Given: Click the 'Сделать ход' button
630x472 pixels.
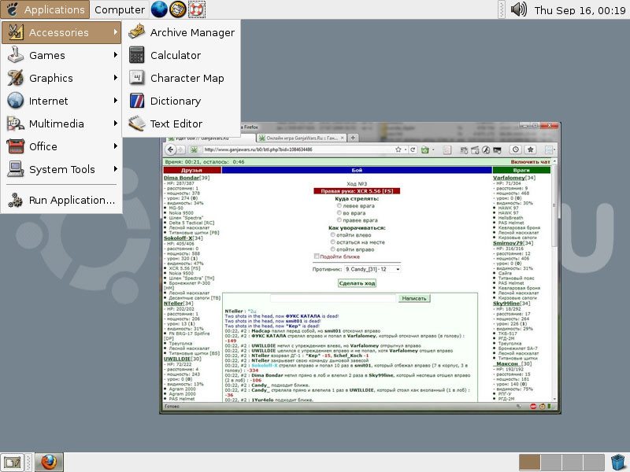Looking at the screenshot, I should 357,283.
